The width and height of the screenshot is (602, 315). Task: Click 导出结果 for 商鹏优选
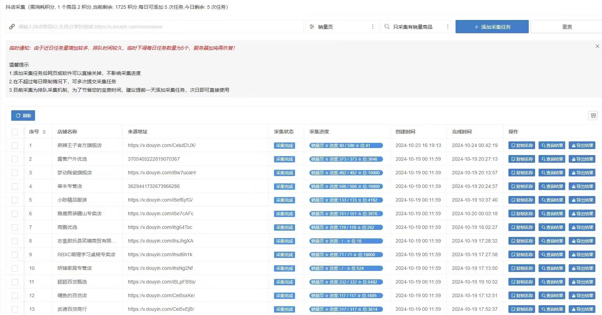tap(582, 227)
